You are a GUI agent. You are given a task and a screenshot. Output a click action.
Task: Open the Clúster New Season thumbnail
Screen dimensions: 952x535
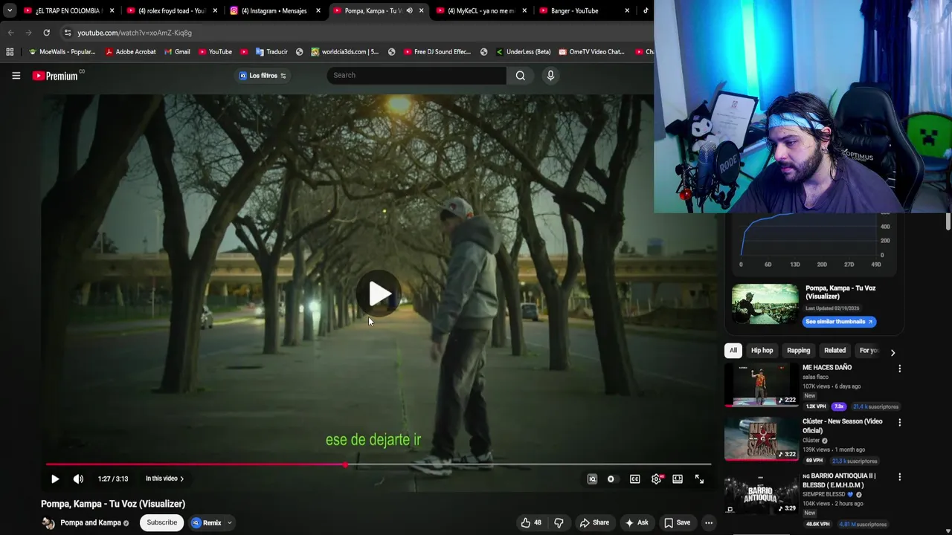click(x=761, y=438)
